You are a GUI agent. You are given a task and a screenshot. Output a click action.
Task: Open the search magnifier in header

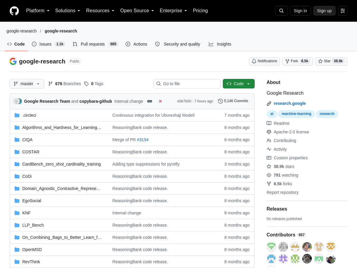click(x=281, y=11)
